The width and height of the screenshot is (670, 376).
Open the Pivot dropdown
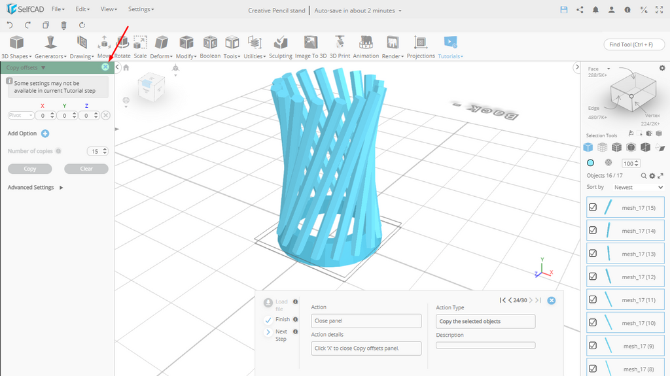(20, 115)
